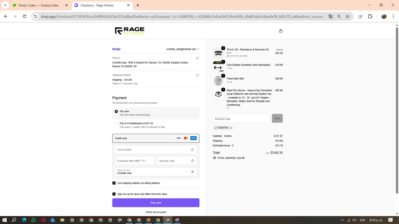Focus the Security code field

[x=177, y=161]
